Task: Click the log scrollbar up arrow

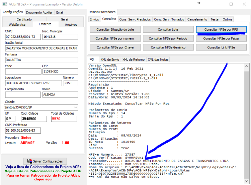Action: [x=247, y=66]
